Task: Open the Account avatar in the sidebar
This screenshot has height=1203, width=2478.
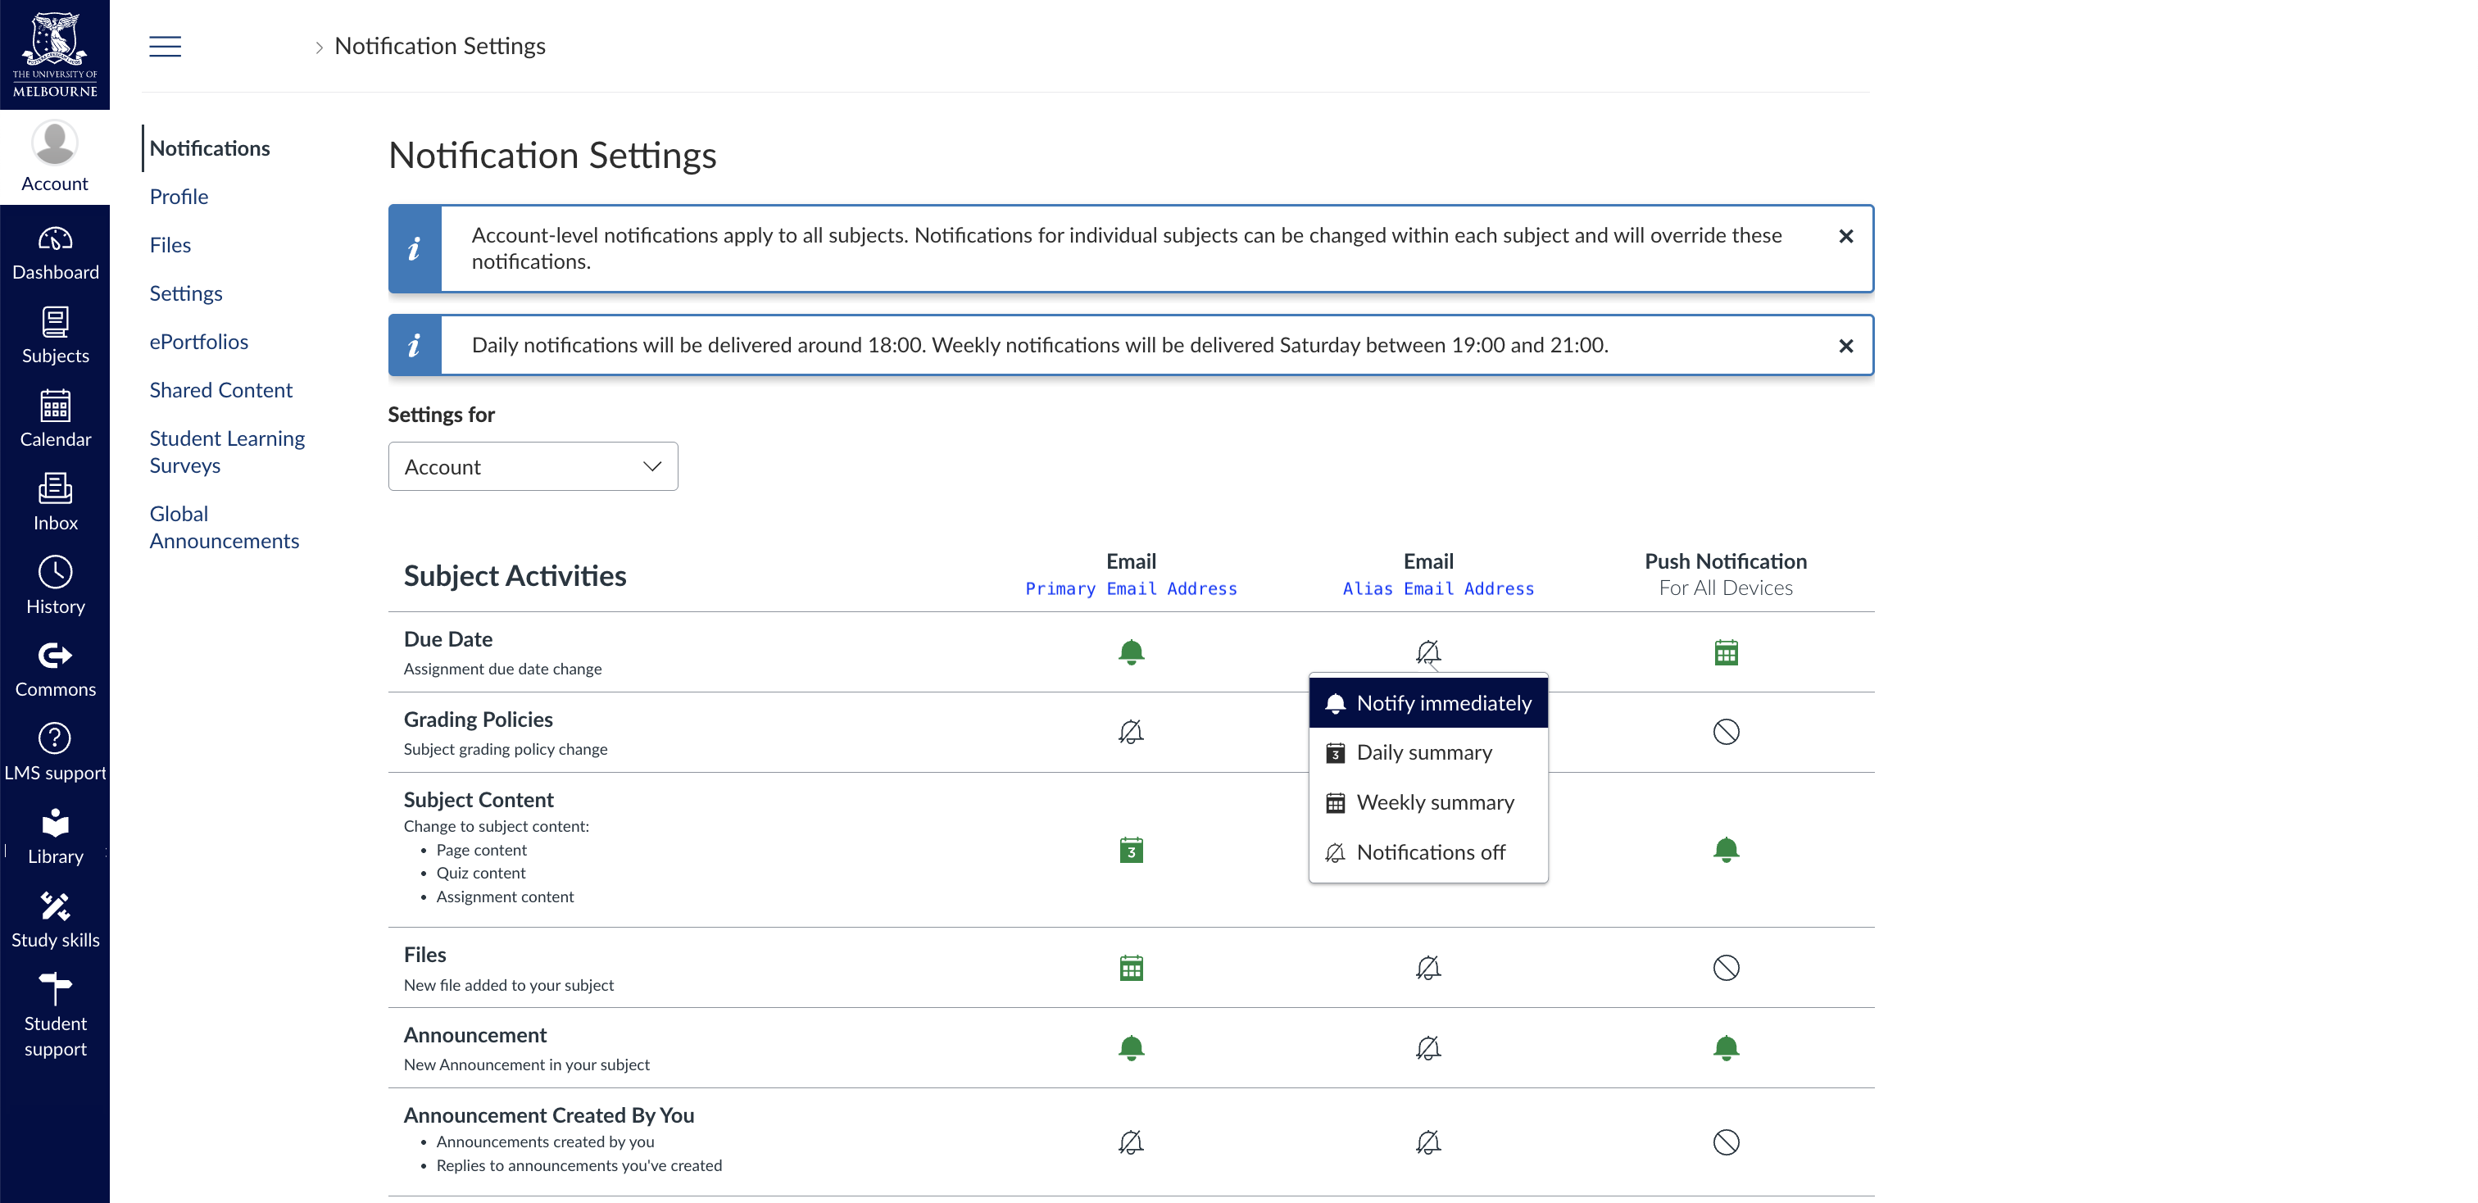Action: [55, 154]
